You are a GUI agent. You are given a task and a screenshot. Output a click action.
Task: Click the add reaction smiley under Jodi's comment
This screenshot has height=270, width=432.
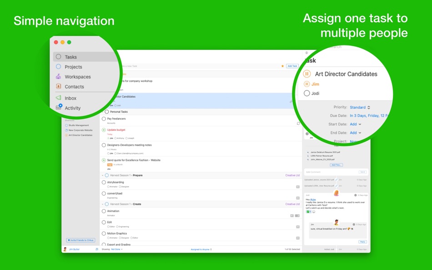313,212
